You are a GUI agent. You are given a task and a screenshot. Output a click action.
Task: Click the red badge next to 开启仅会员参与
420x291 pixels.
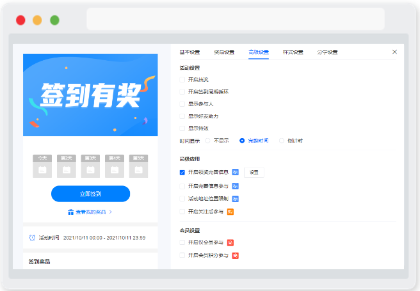tap(230, 242)
